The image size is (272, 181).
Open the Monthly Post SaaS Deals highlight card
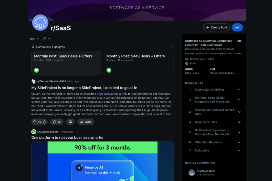[x=66, y=63]
